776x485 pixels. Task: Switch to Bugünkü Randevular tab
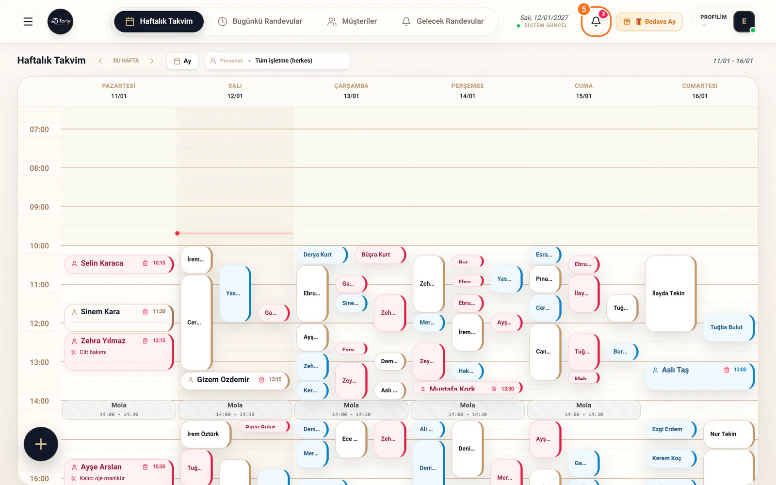tap(260, 21)
